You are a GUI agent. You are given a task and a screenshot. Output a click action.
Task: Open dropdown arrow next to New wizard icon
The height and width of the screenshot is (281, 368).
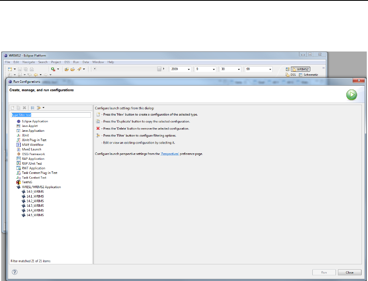coord(15,69)
